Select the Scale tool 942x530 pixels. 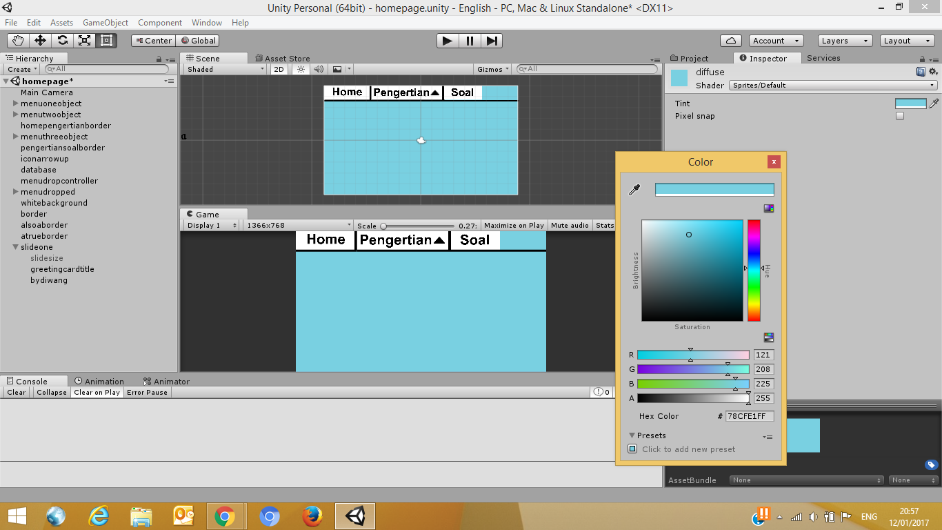coord(84,41)
